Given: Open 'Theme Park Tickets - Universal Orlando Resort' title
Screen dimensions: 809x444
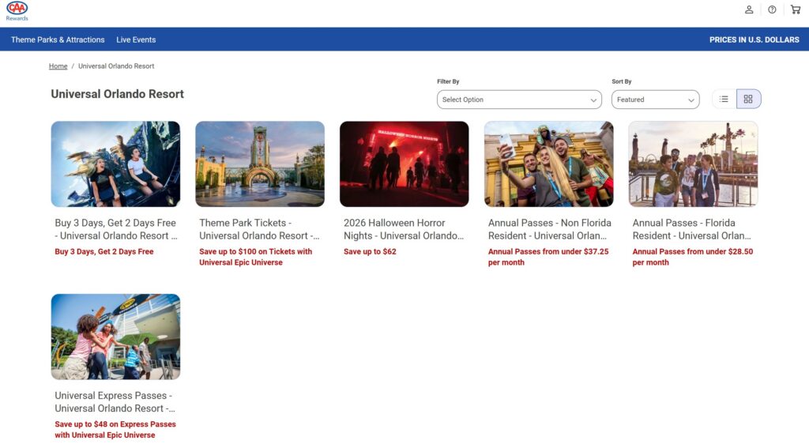Looking at the screenshot, I should point(259,229).
